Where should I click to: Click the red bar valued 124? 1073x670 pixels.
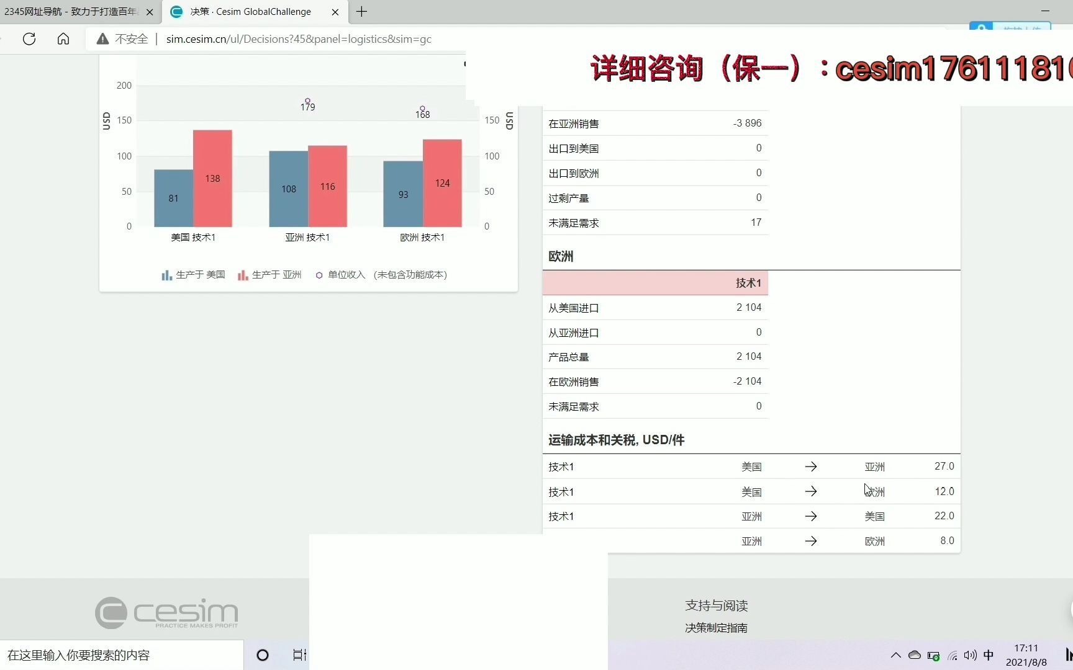[442, 183]
